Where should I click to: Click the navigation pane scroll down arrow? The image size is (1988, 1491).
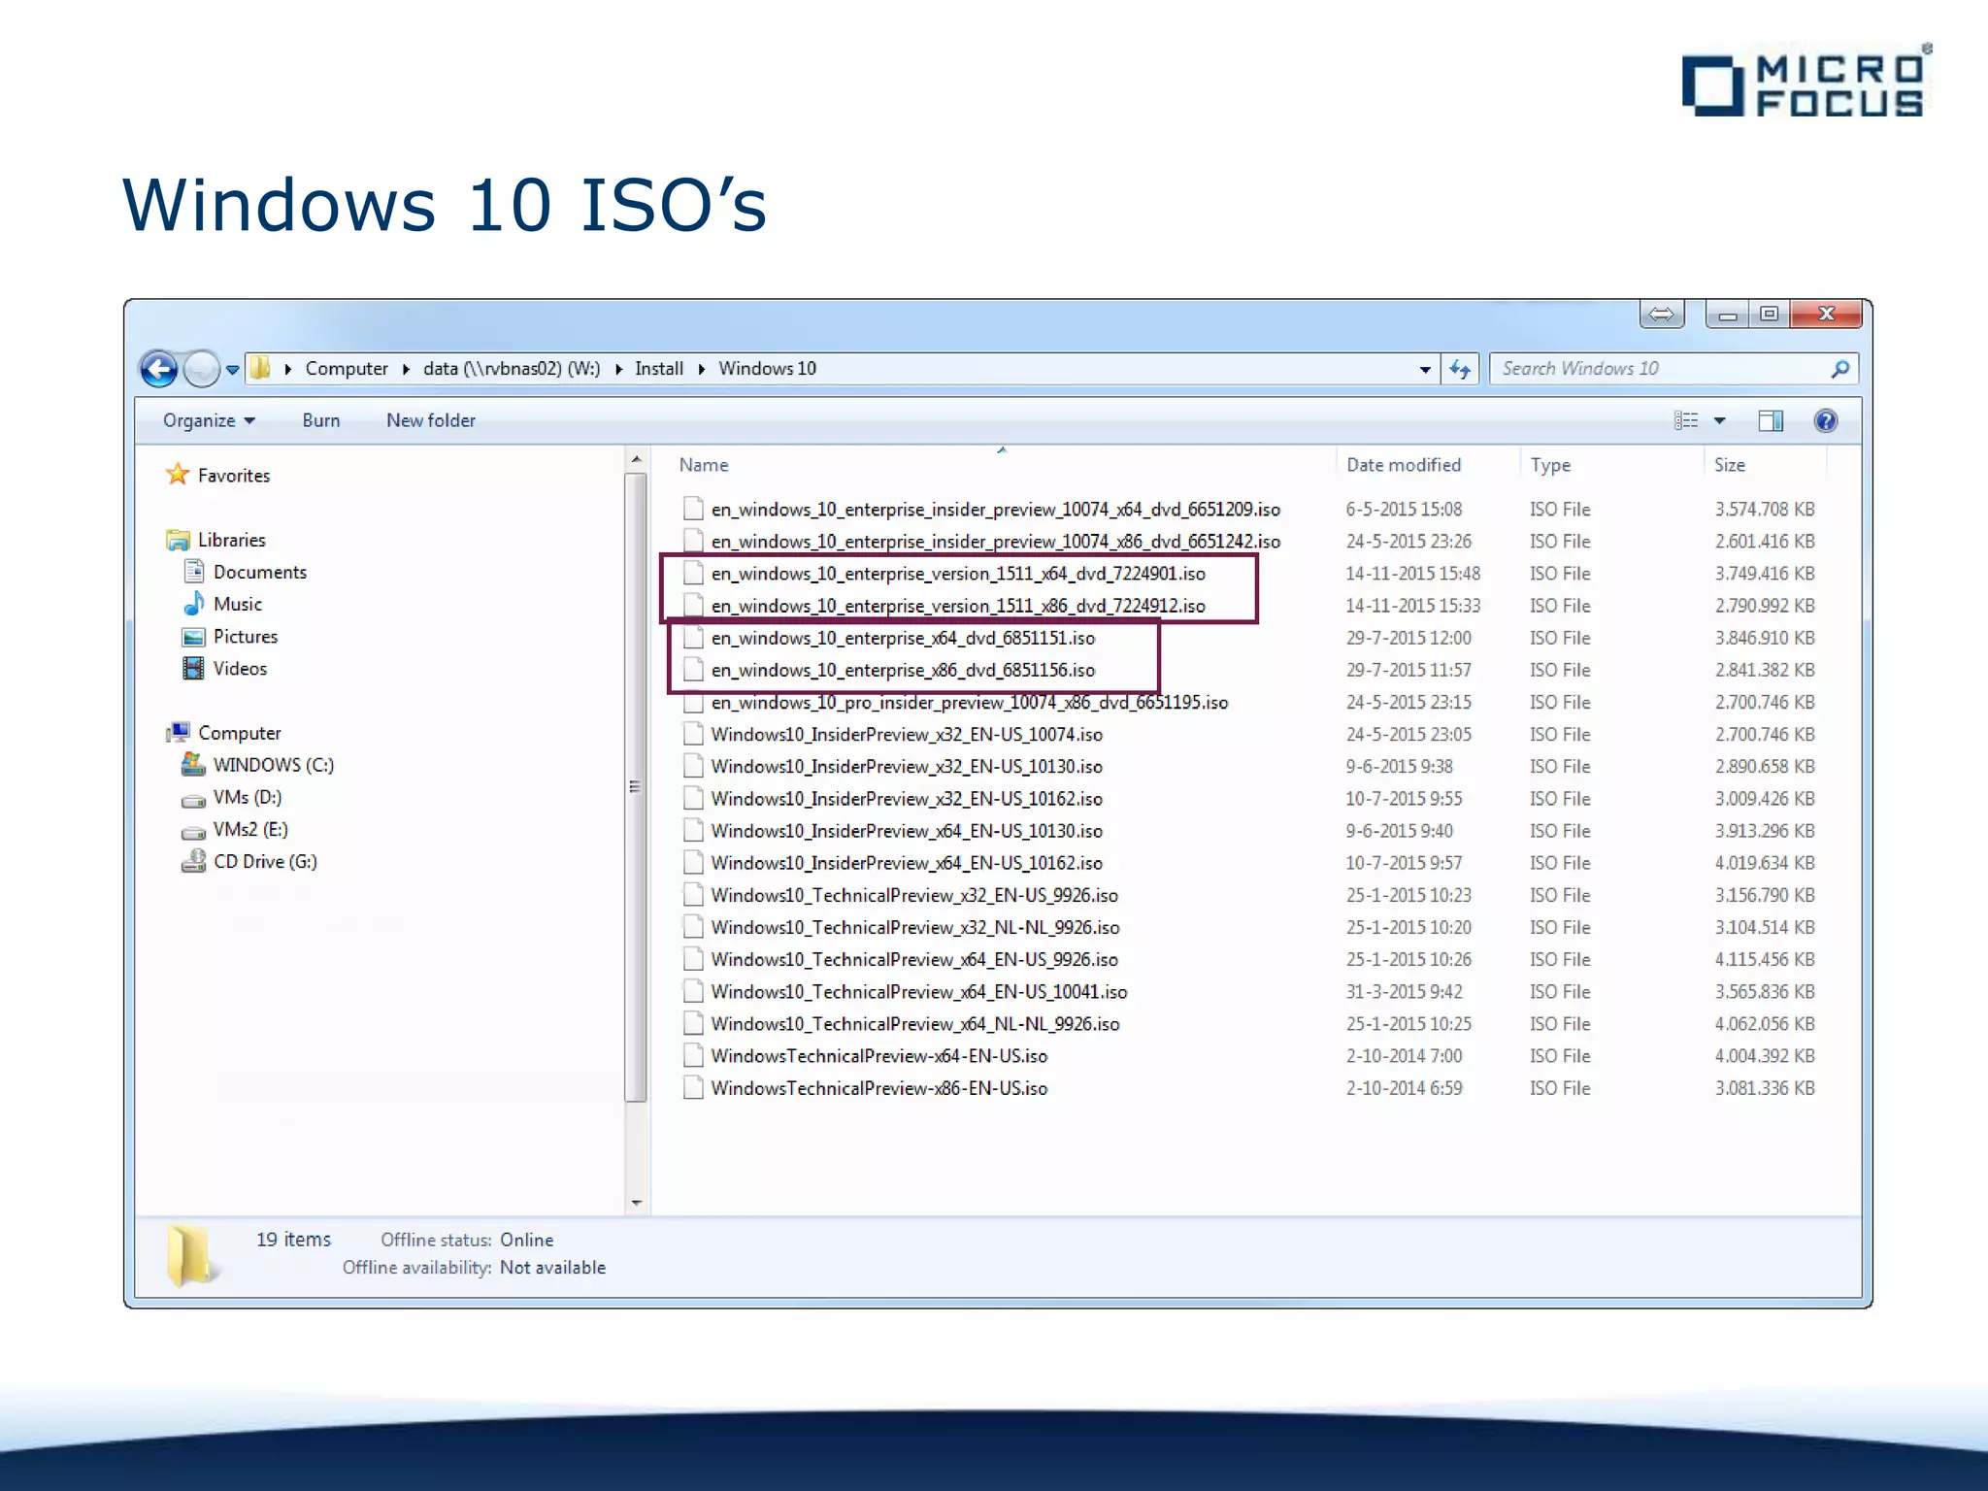coord(636,1203)
